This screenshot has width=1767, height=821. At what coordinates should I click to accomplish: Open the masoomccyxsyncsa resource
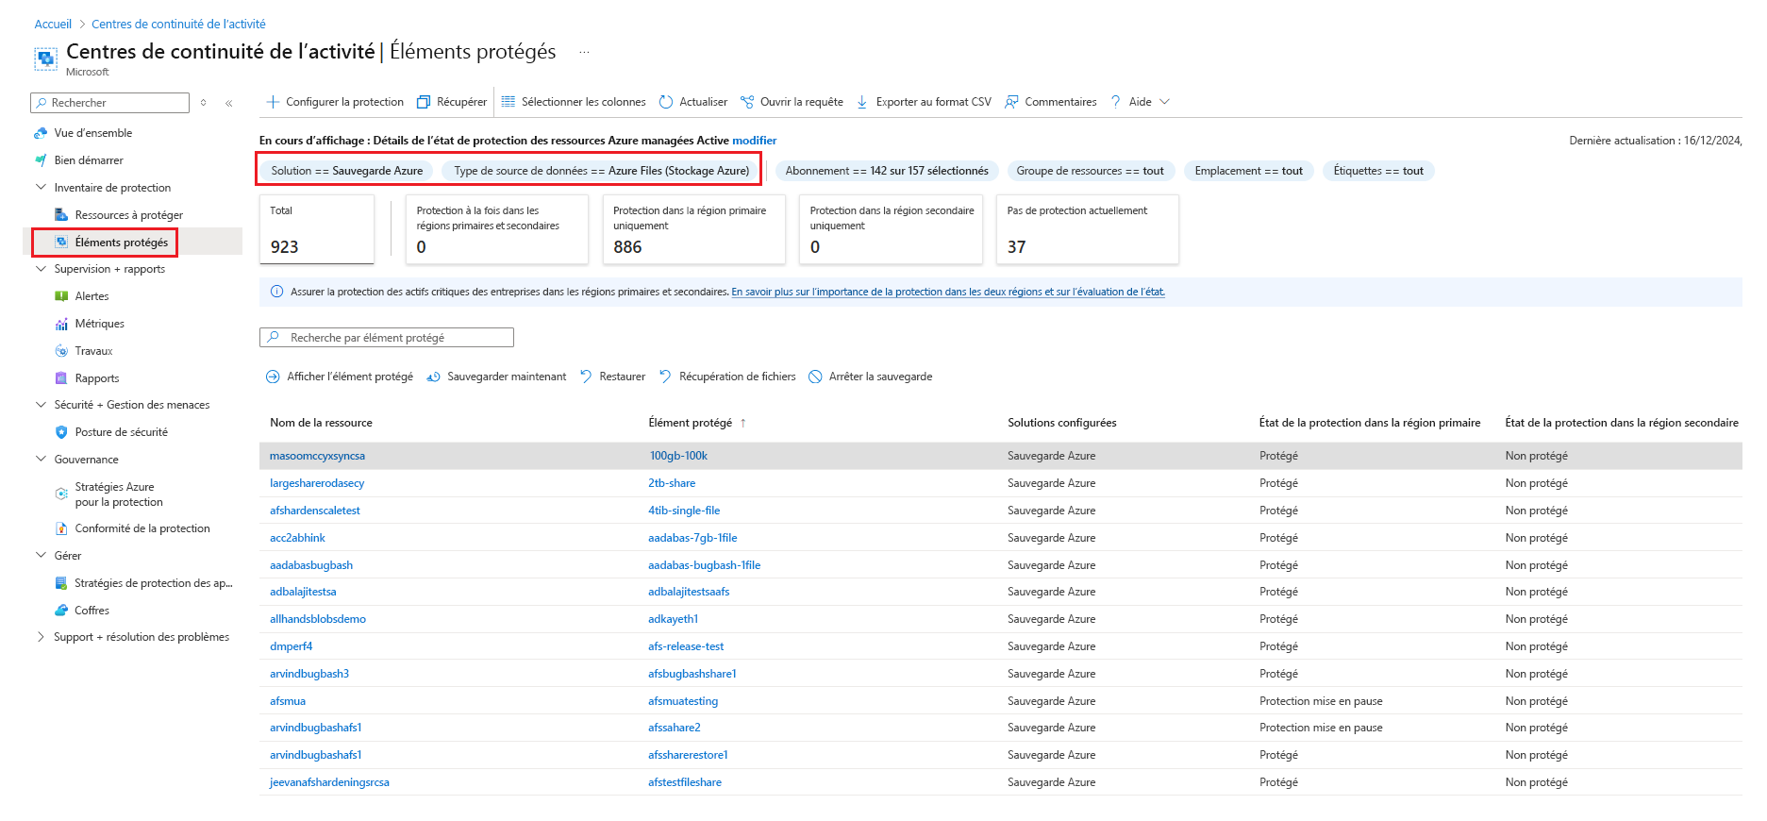(x=317, y=456)
